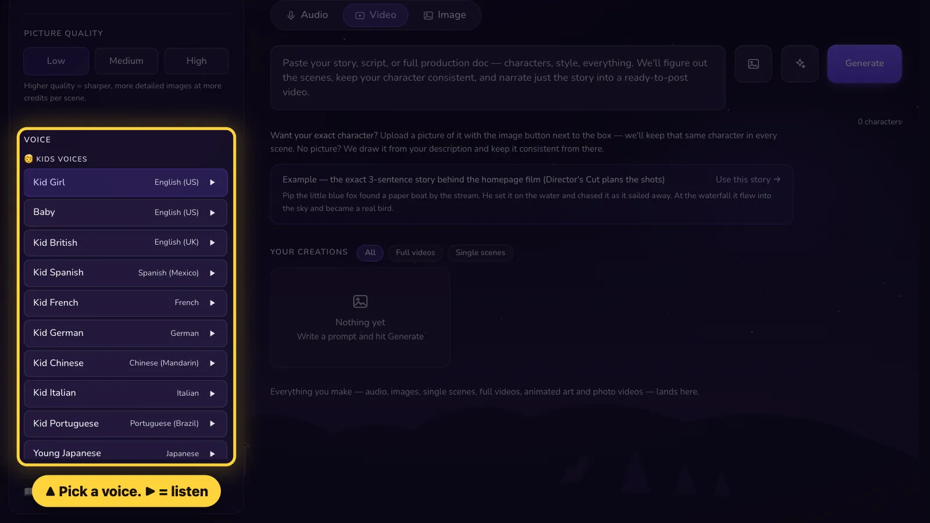
Task: Play preview for Kid Chinese voice
Action: (x=212, y=363)
